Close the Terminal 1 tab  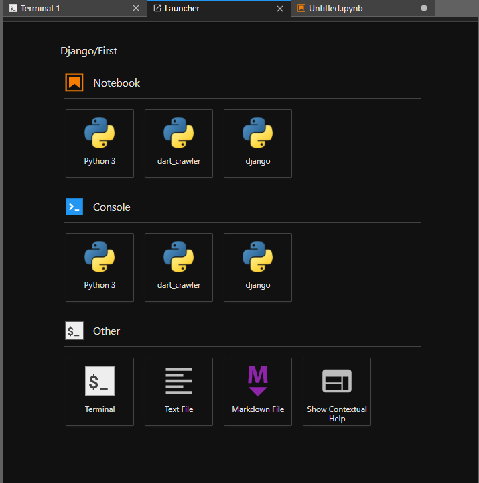point(136,9)
